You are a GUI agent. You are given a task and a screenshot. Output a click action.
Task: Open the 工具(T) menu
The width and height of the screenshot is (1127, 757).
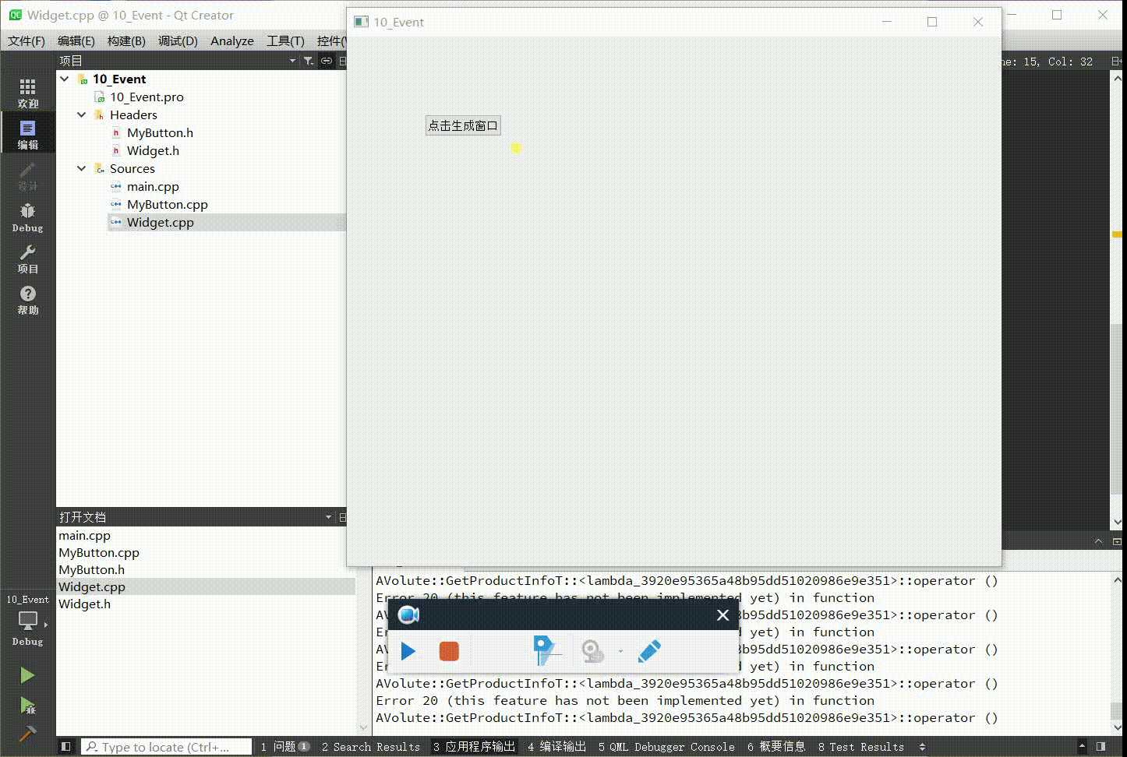pyautogui.click(x=285, y=40)
